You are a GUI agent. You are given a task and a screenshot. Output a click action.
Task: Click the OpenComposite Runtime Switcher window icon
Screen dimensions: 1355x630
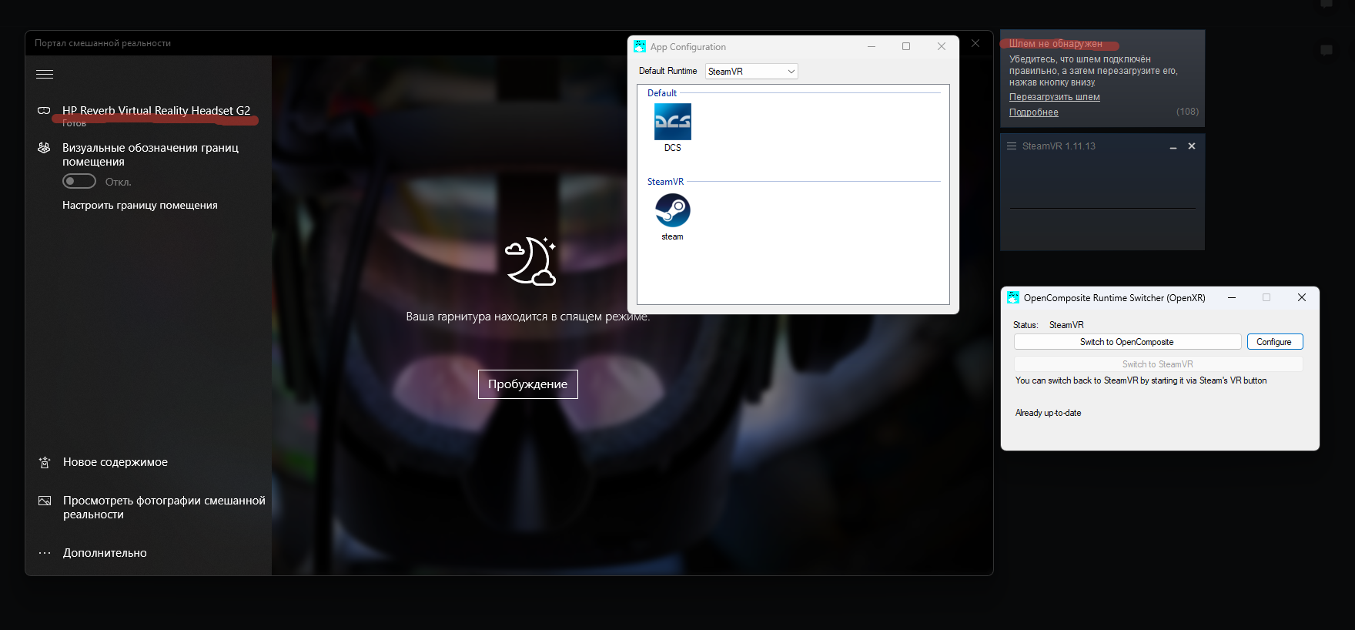coord(1013,297)
